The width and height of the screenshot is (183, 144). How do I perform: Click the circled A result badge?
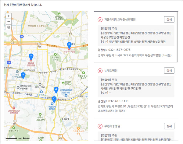click(100, 19)
